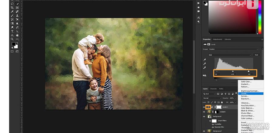Hide the Levels 1 layer
The image size is (273, 133).
pos(204,107)
